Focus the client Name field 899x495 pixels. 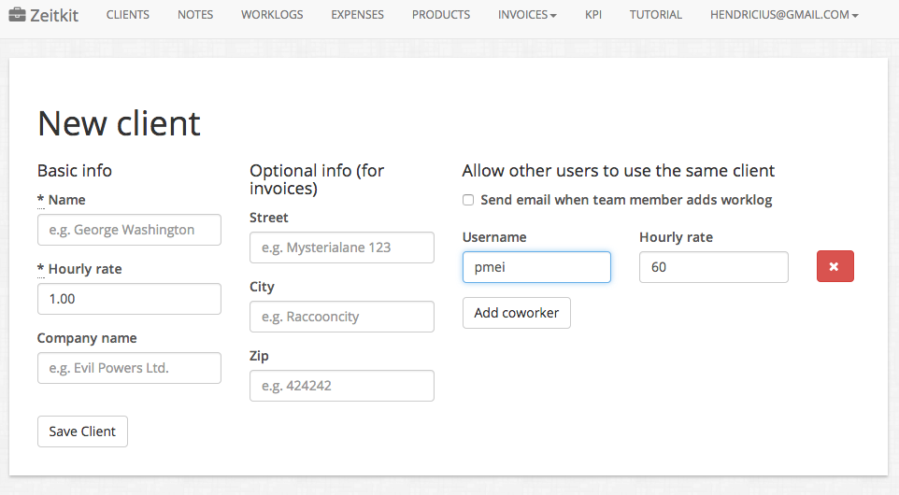pyautogui.click(x=129, y=230)
